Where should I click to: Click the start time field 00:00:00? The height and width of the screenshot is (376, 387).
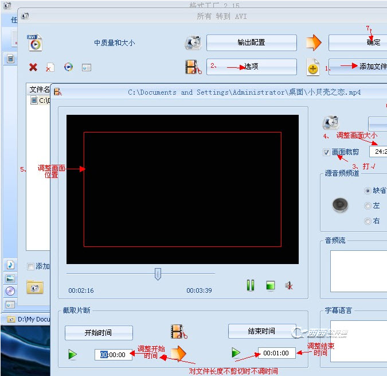pyautogui.click(x=114, y=355)
